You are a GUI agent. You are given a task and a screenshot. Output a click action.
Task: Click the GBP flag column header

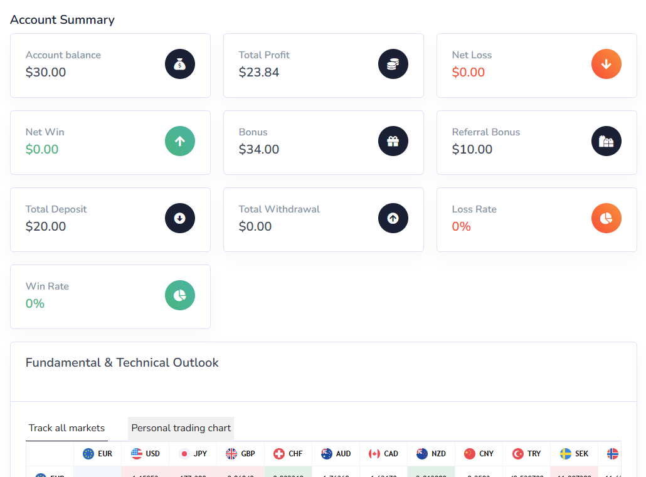click(241, 454)
